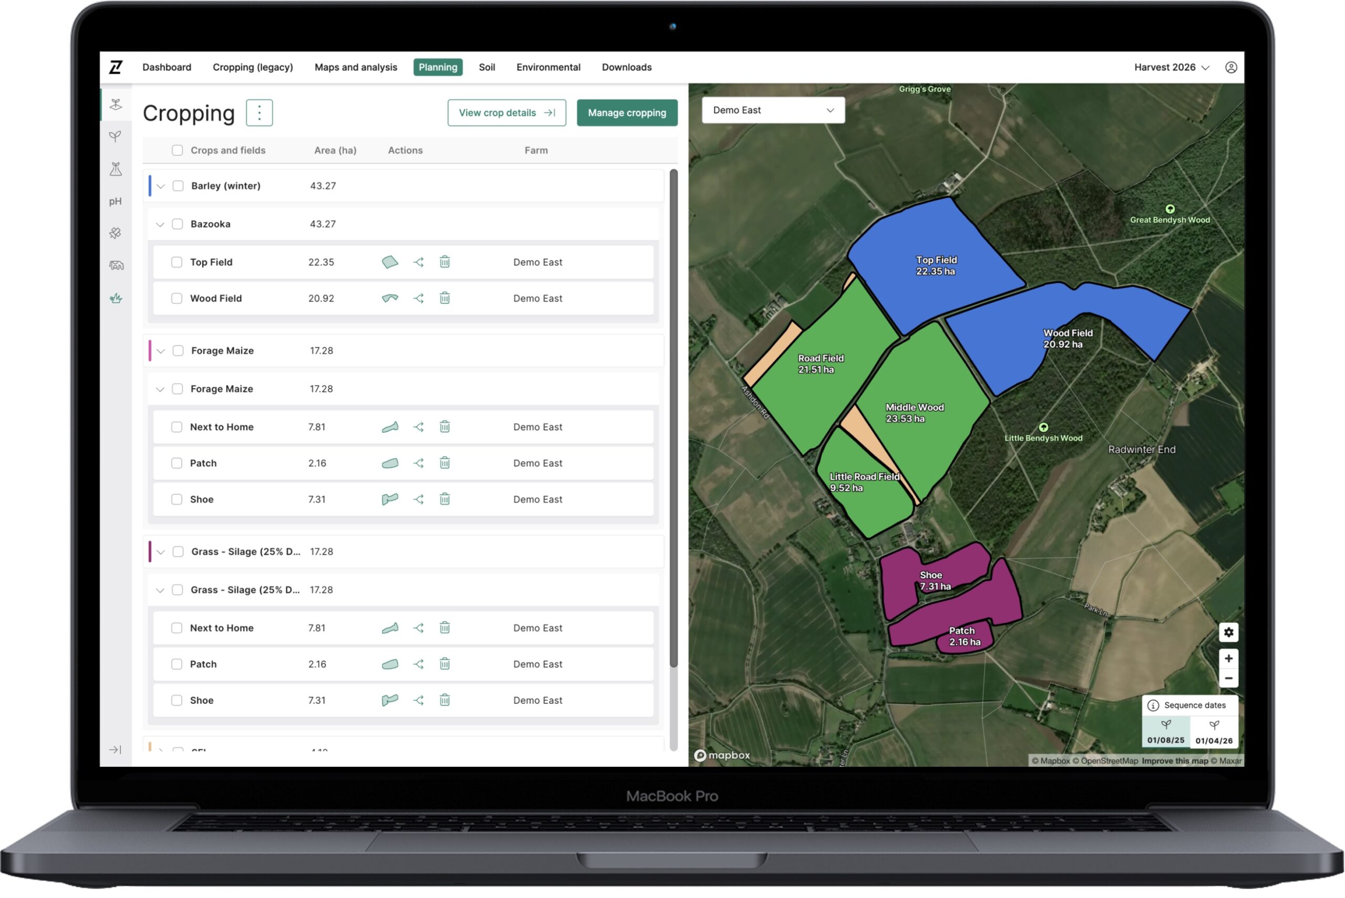Open map settings gear on the map

(1228, 632)
